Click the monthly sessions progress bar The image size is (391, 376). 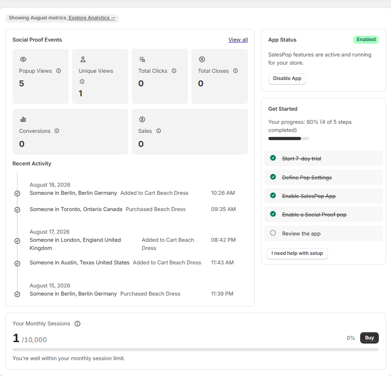pos(195,349)
